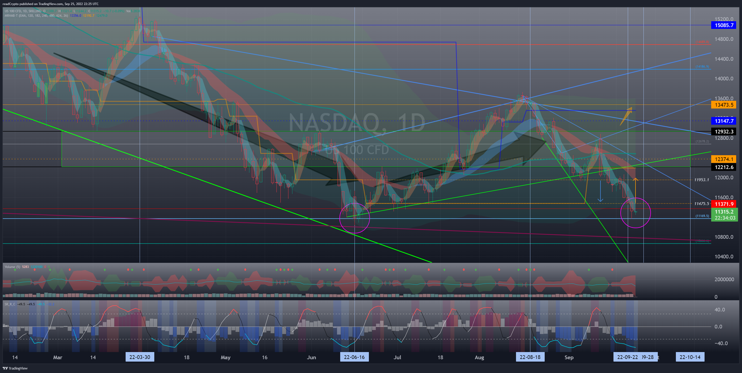
Task: Click the blue 15085.7 price label
Action: click(x=724, y=25)
